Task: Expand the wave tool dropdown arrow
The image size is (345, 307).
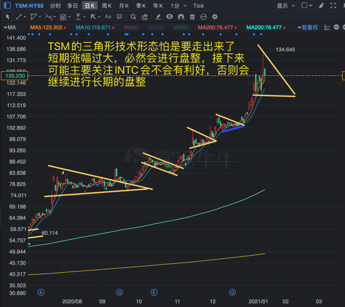Action: (55, 17)
